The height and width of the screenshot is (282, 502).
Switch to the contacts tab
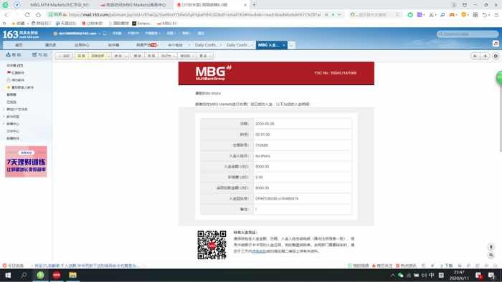click(50, 45)
